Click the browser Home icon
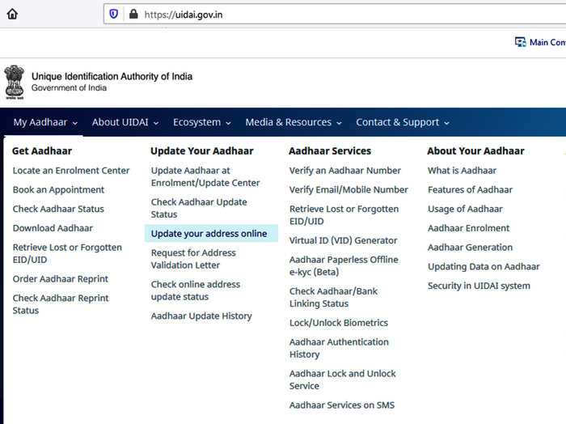The image size is (566, 424). coord(12,14)
